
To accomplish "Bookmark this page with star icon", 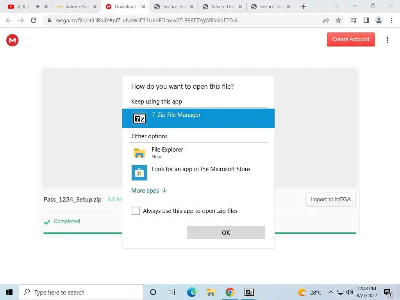I will tap(338, 20).
